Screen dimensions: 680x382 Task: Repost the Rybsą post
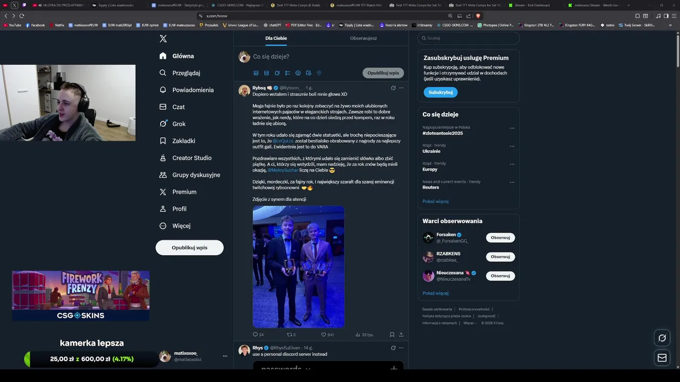tap(291, 335)
